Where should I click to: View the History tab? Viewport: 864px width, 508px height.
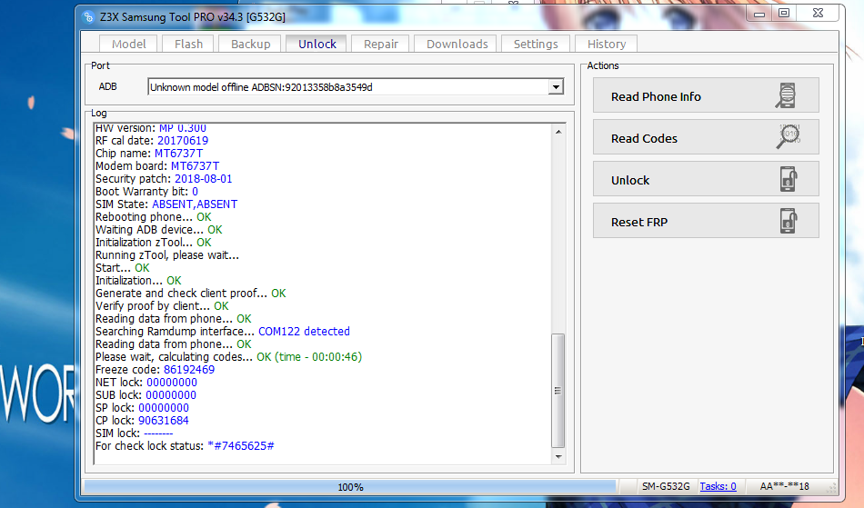606,44
